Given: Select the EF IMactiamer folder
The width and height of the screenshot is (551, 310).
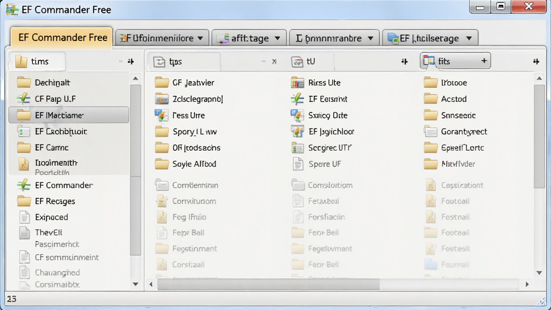Looking at the screenshot, I should pos(69,115).
